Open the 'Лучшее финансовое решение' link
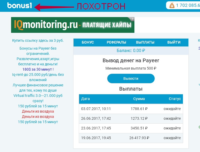The width and height of the screenshot is (200, 152). click(x=38, y=88)
